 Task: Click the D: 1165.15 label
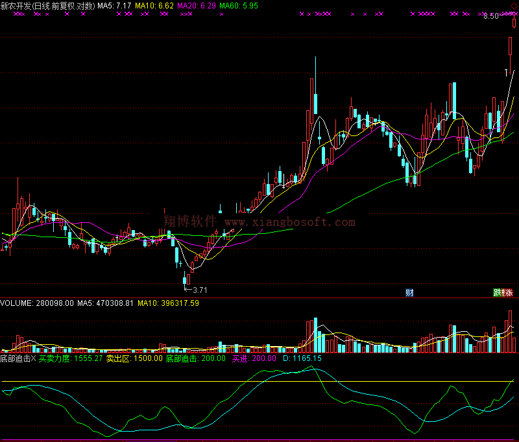tap(302, 358)
